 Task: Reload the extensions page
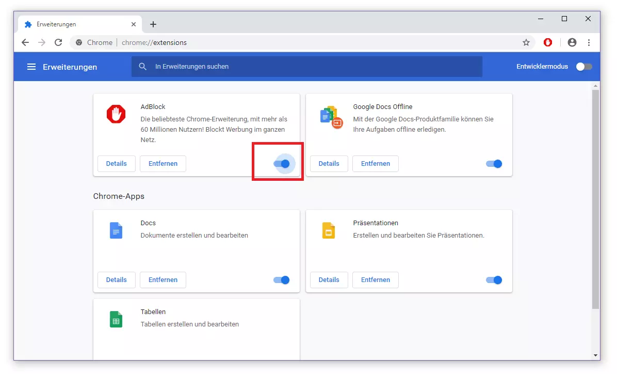[x=58, y=42]
